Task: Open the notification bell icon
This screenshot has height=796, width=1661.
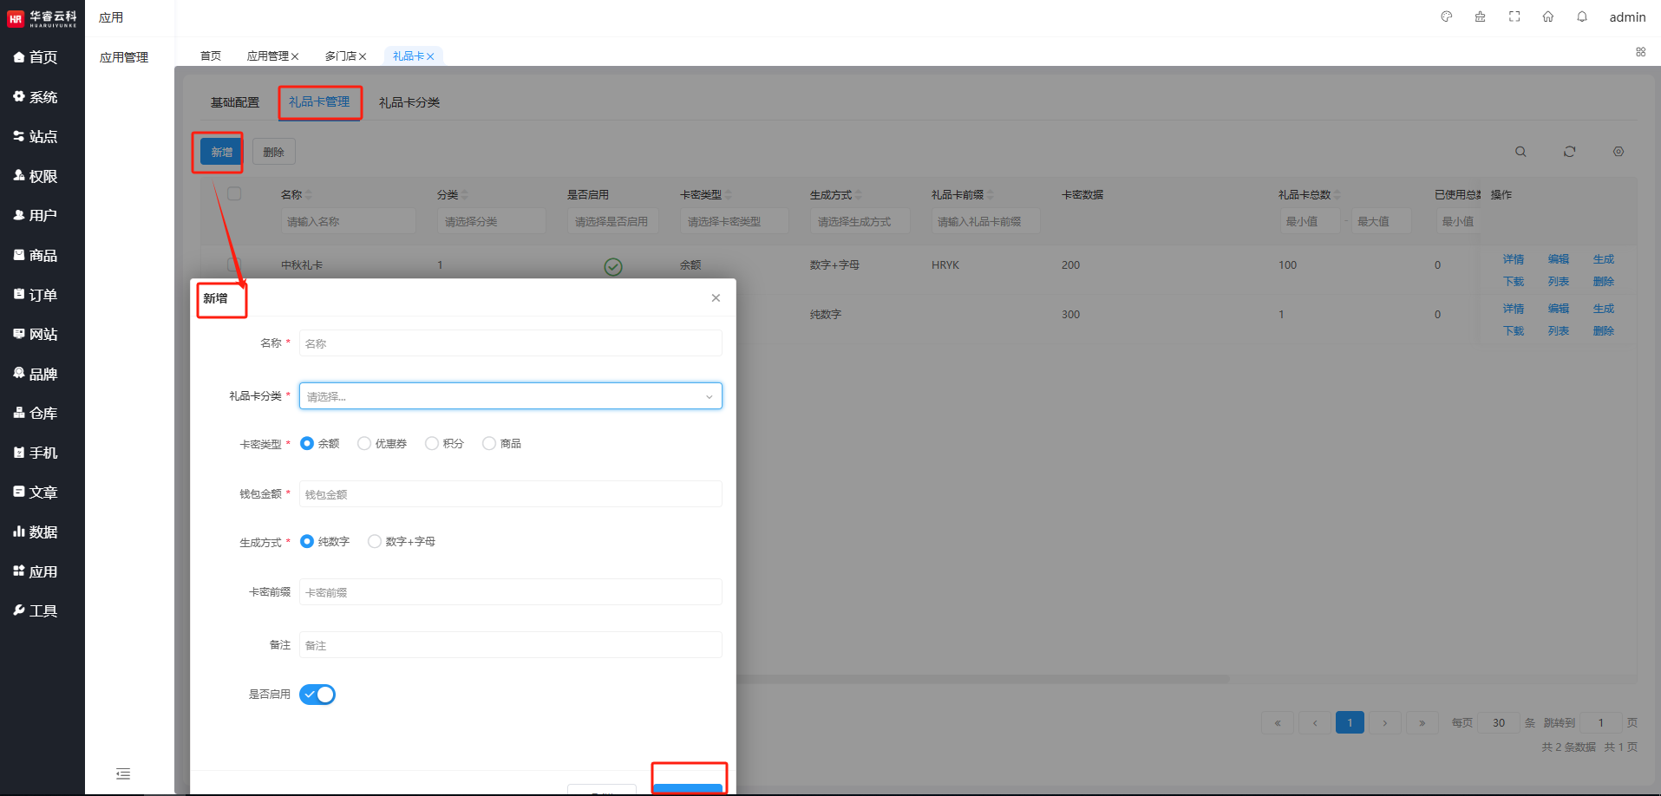Action: (1582, 16)
